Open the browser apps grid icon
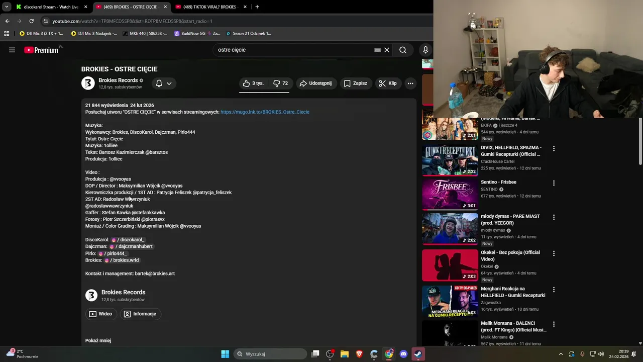Screen dimensions: 643x362 click(x=7, y=34)
